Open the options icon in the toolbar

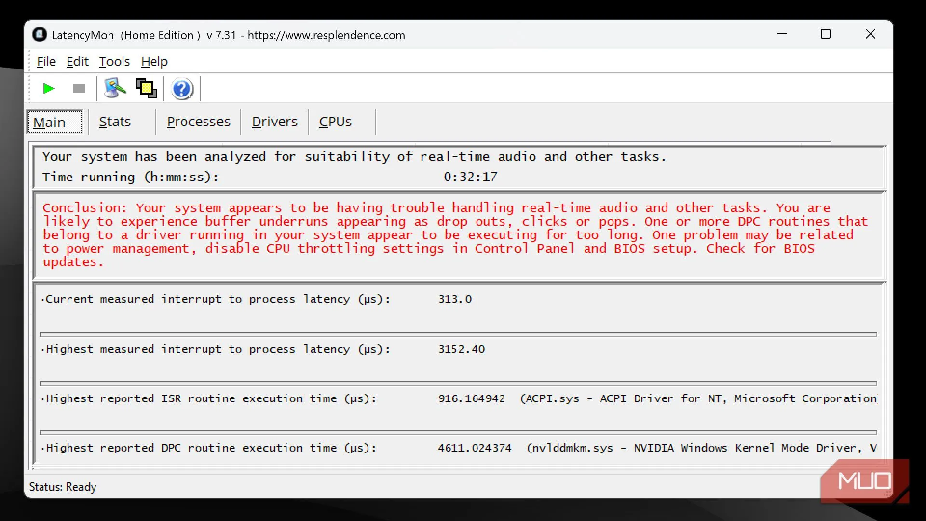click(115, 89)
